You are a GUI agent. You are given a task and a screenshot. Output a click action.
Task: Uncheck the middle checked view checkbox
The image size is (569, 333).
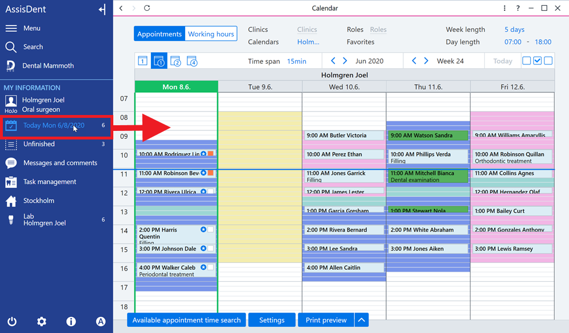click(x=538, y=60)
